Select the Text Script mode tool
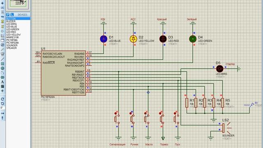The image size is (263, 148). point(2,12)
